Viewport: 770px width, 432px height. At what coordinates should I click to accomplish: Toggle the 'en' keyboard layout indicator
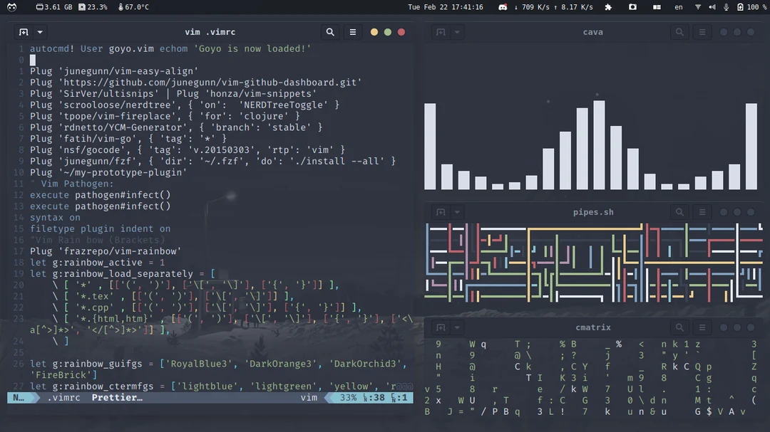pyautogui.click(x=677, y=7)
